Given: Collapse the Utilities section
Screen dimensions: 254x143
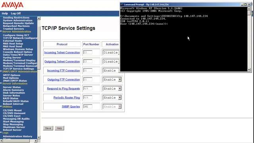Looking at the screenshot, I should (x=1, y=106).
